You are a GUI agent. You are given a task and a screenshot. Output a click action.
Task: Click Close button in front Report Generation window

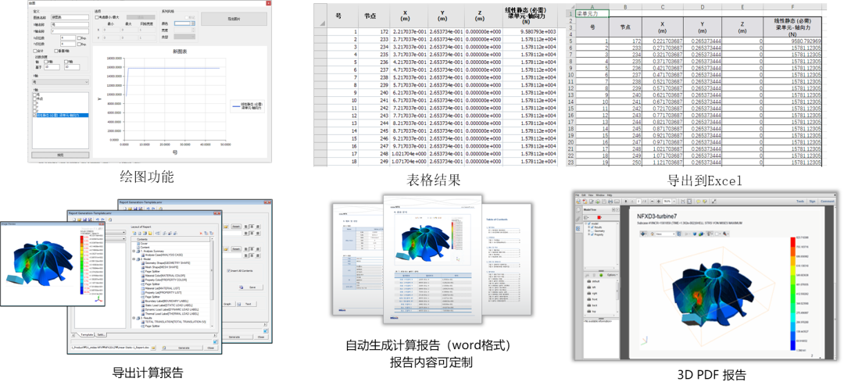pos(210,348)
